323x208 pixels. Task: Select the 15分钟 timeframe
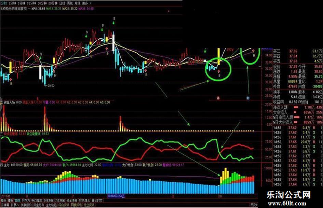point(31,3)
